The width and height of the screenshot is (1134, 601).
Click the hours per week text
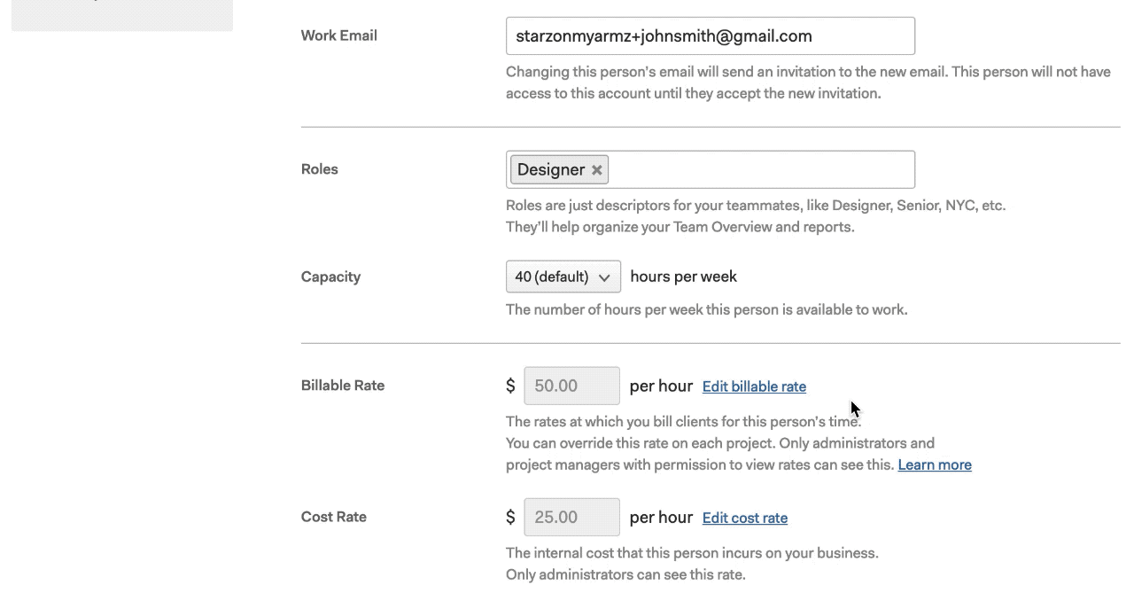click(x=684, y=277)
